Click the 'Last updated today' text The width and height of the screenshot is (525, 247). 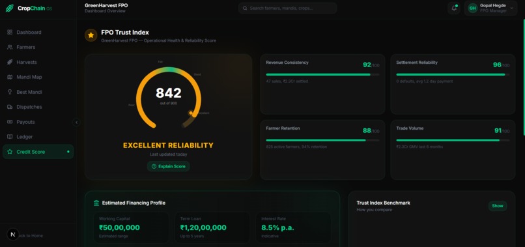click(x=169, y=154)
